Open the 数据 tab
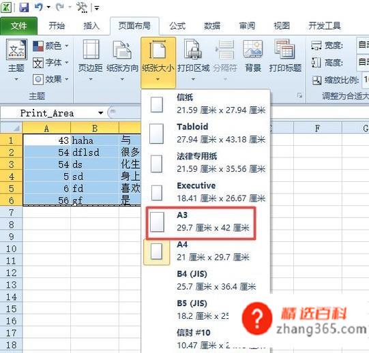This screenshot has height=353, width=369. tap(212, 25)
